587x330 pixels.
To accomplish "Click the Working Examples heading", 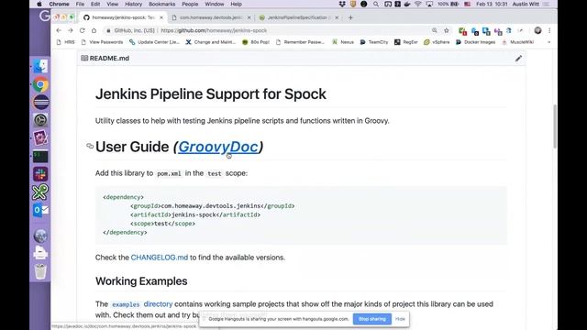I will (141, 281).
